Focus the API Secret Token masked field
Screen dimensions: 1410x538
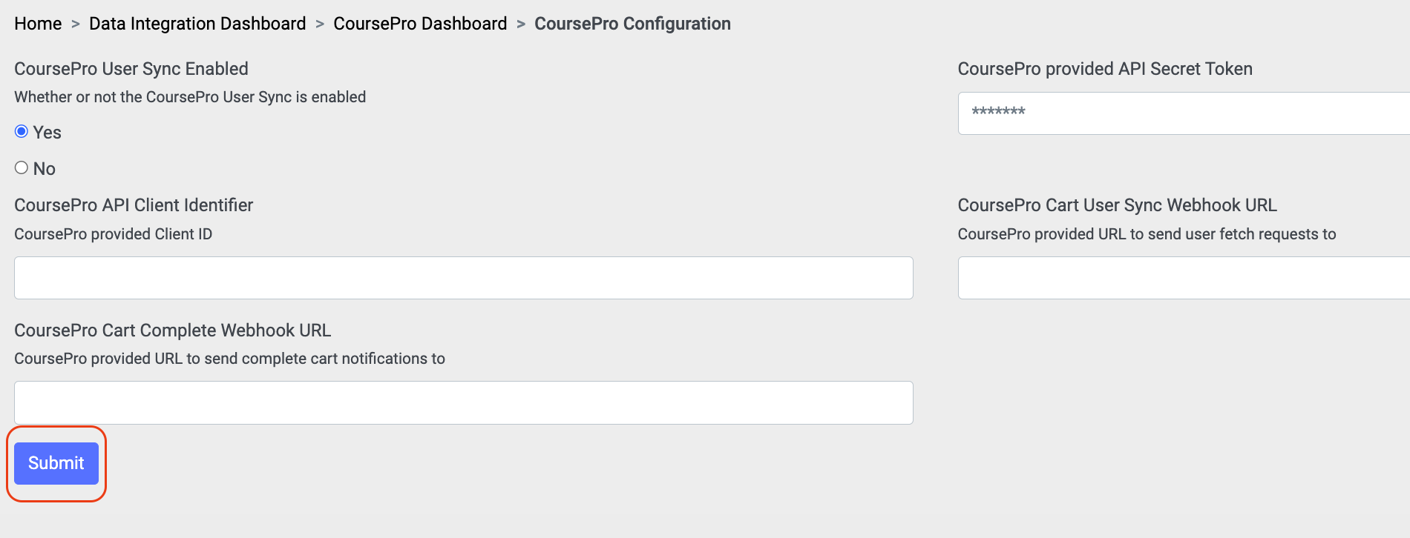tap(1184, 113)
